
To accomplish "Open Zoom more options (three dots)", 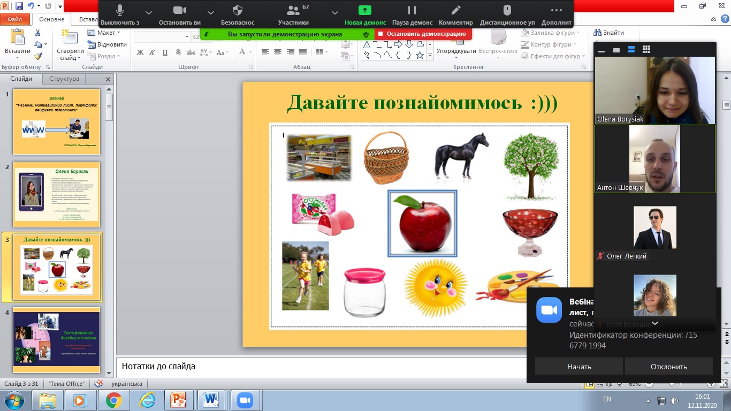I will click(x=557, y=10).
